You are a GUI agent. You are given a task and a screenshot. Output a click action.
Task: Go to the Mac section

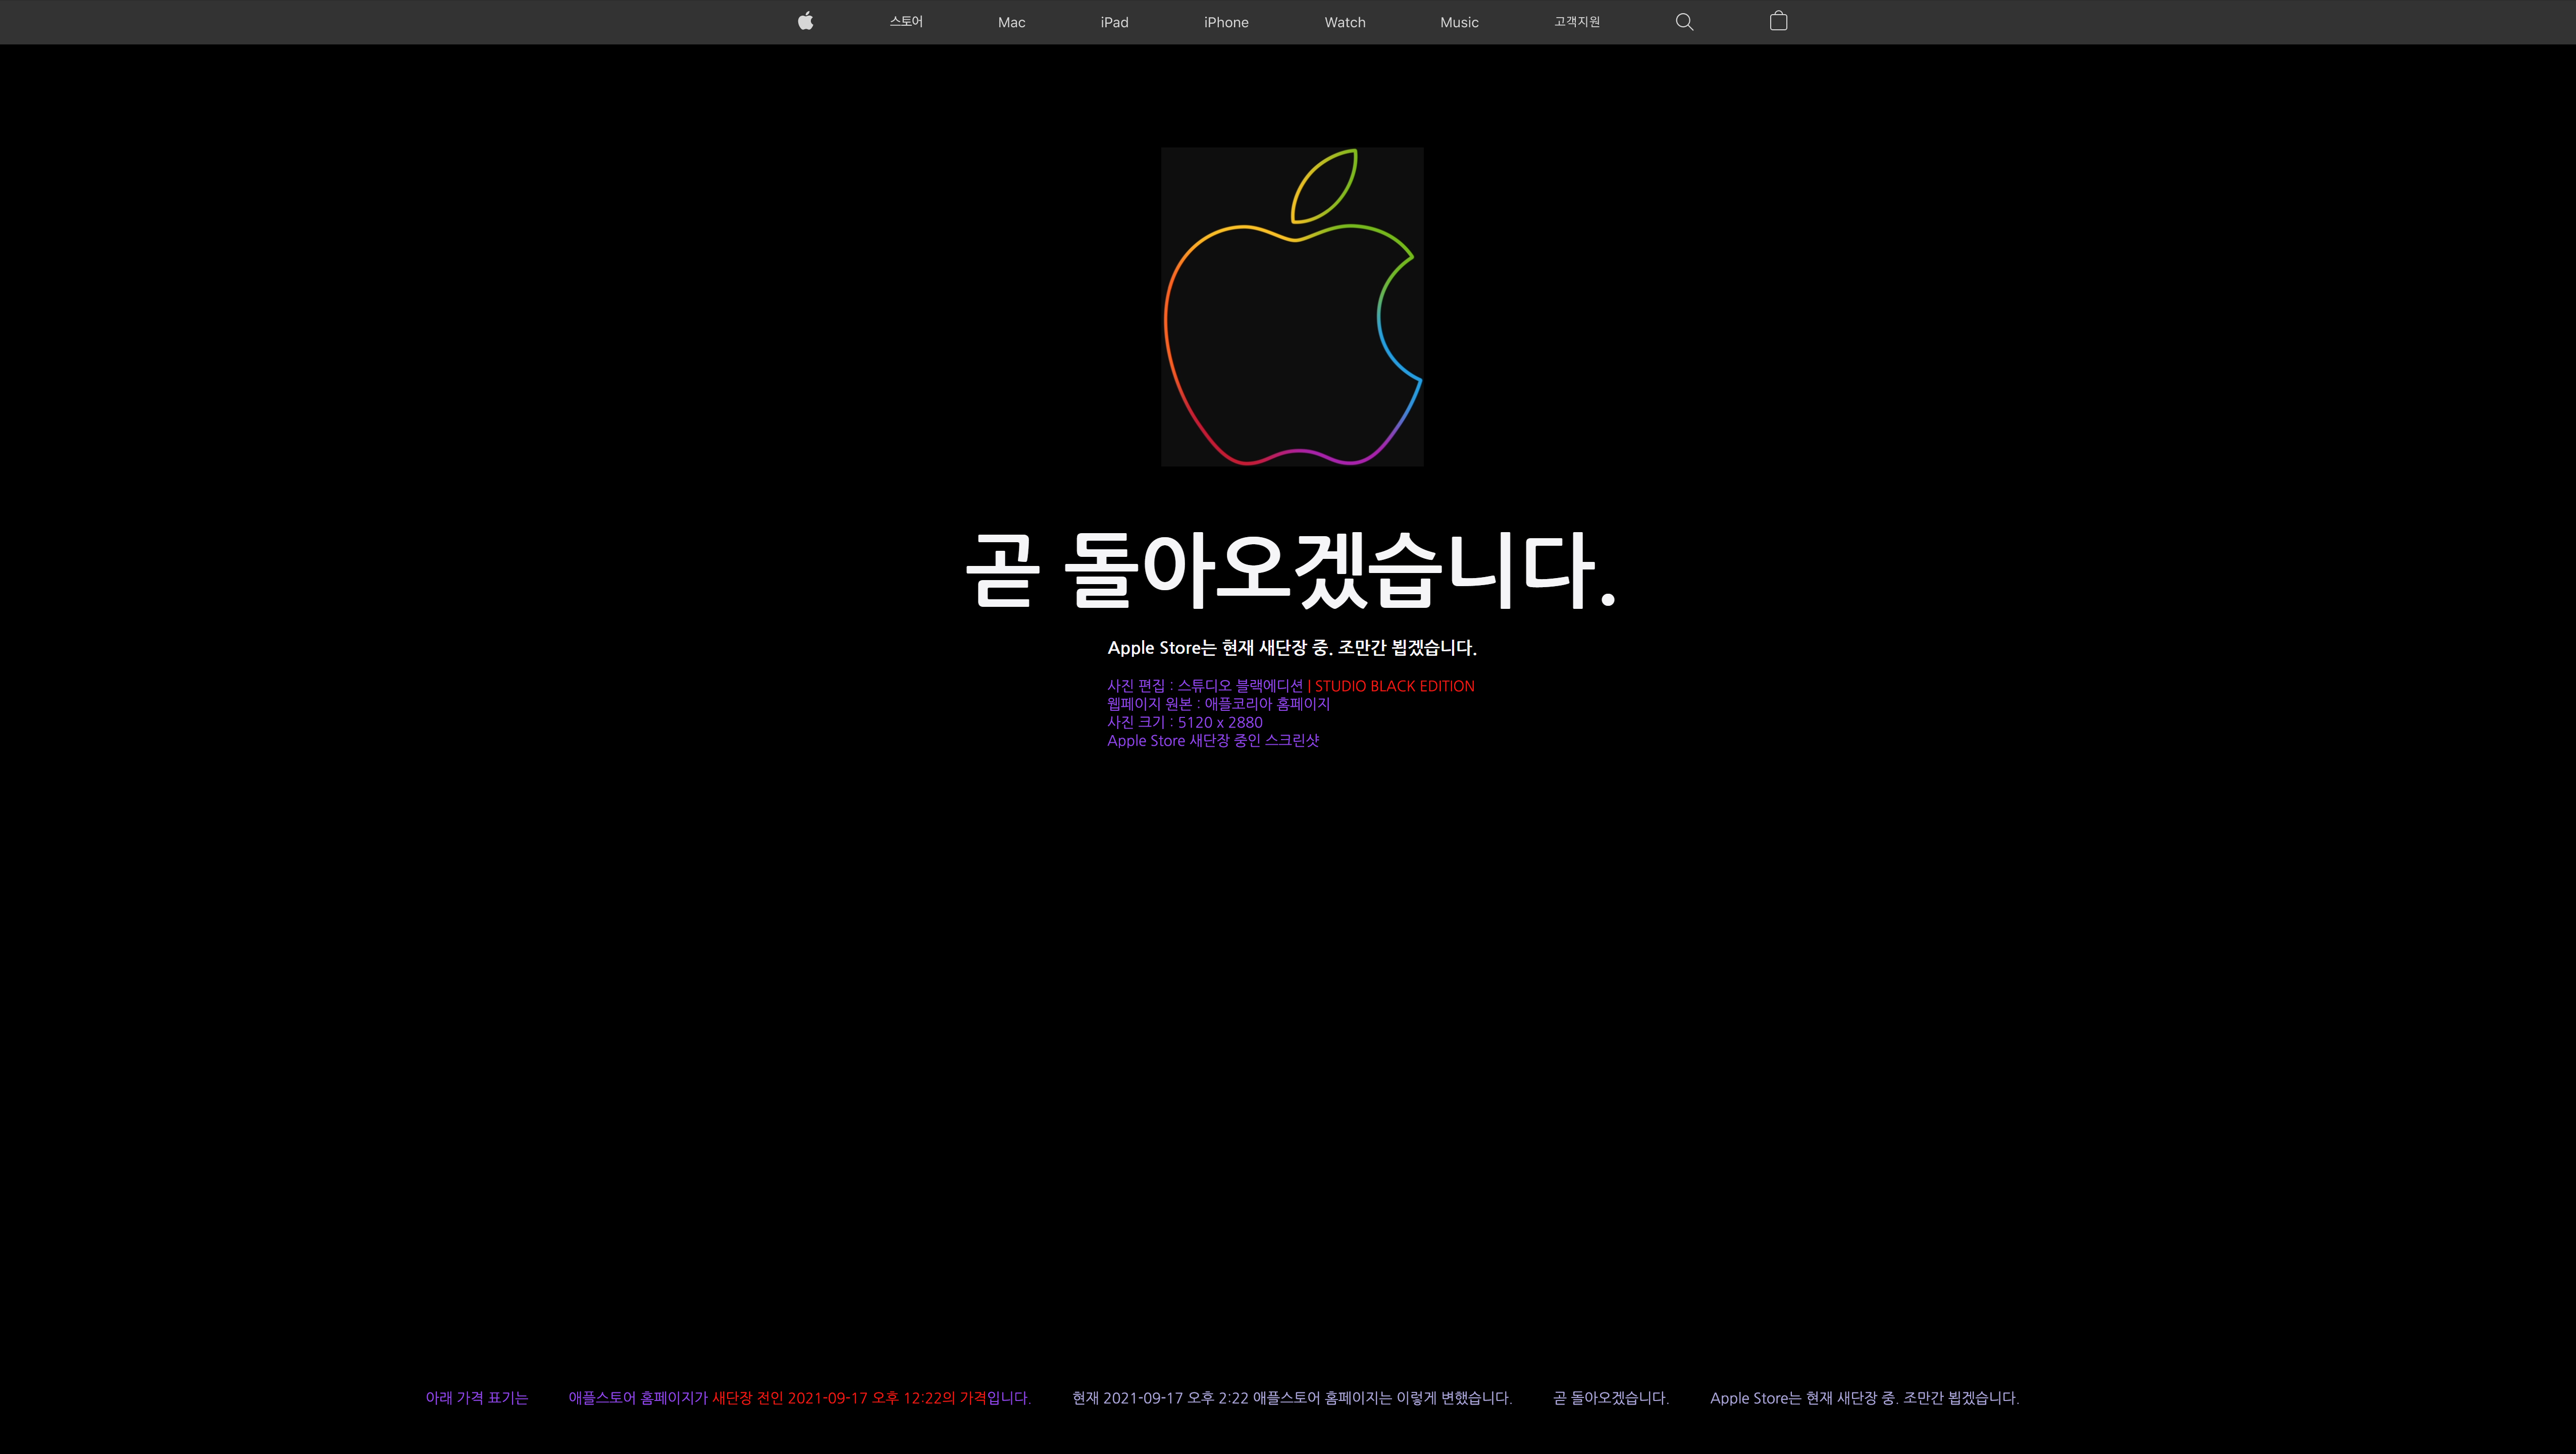point(1011,22)
